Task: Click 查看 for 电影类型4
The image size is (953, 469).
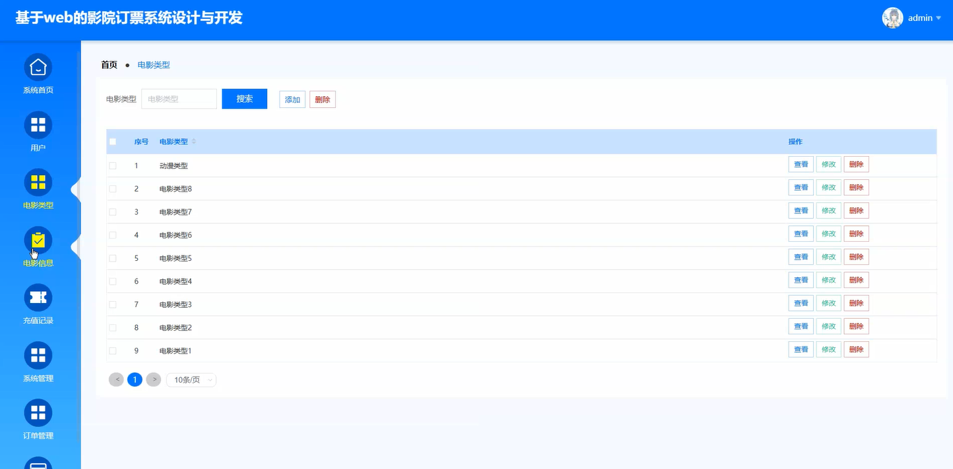Action: [x=801, y=280]
